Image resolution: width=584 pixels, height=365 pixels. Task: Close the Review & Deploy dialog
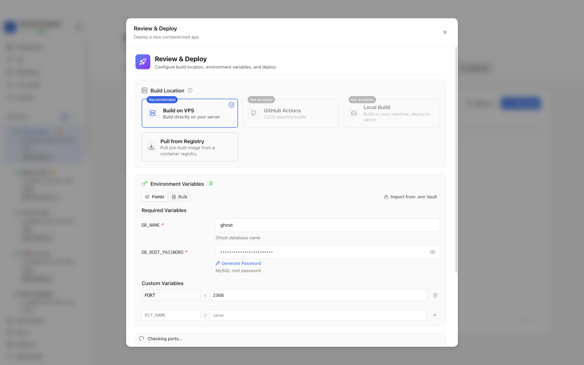(445, 32)
